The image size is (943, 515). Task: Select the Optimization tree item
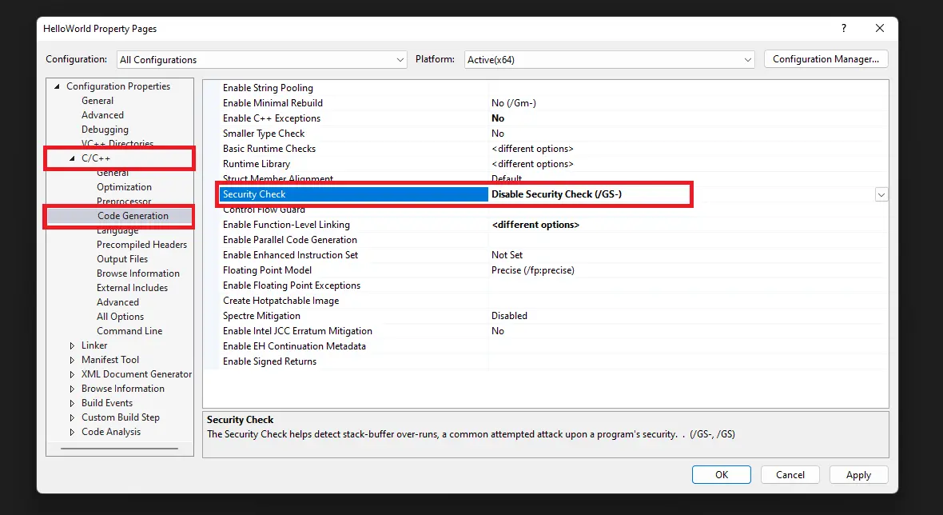point(124,187)
